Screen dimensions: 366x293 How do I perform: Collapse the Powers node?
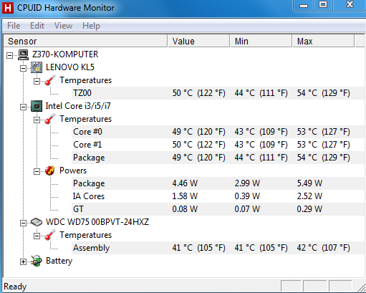pyautogui.click(x=37, y=171)
